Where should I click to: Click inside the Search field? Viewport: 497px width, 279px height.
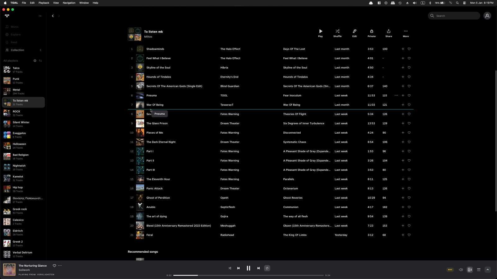(454, 15)
